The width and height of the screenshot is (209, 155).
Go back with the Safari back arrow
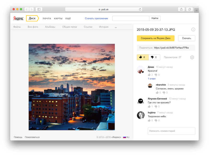[27, 9]
